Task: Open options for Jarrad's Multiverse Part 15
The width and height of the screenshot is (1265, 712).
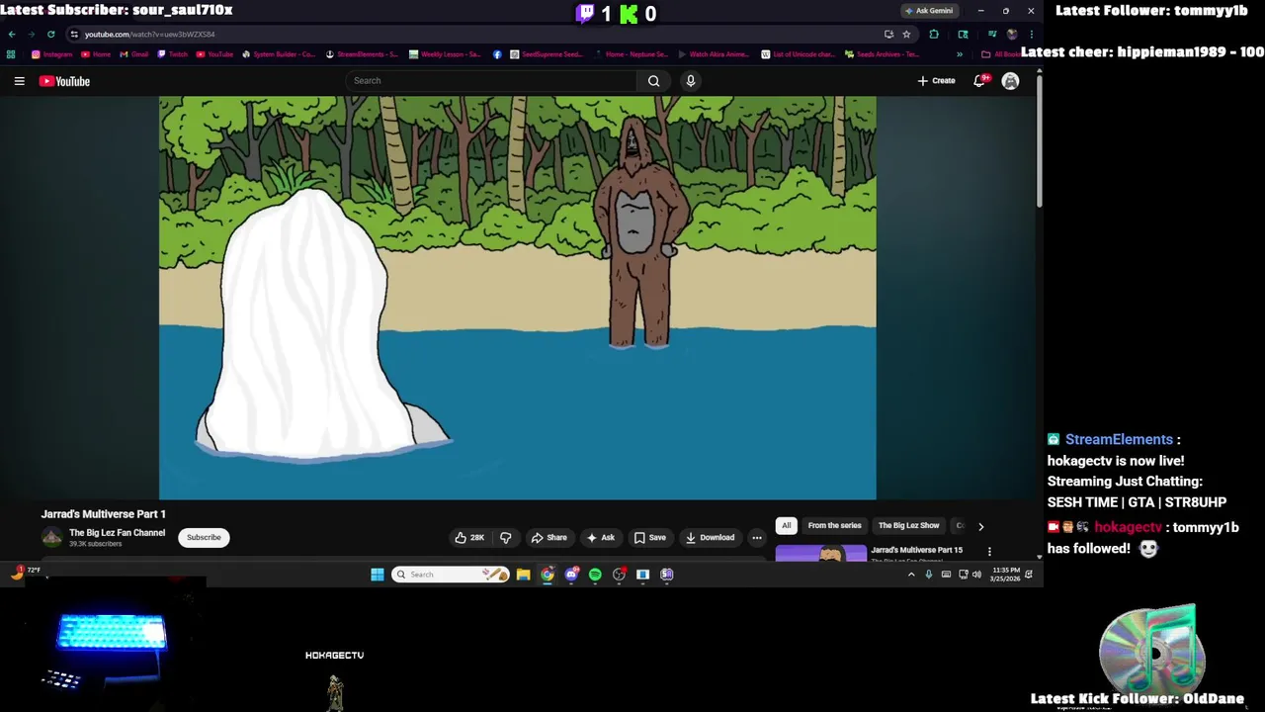Action: (989, 552)
